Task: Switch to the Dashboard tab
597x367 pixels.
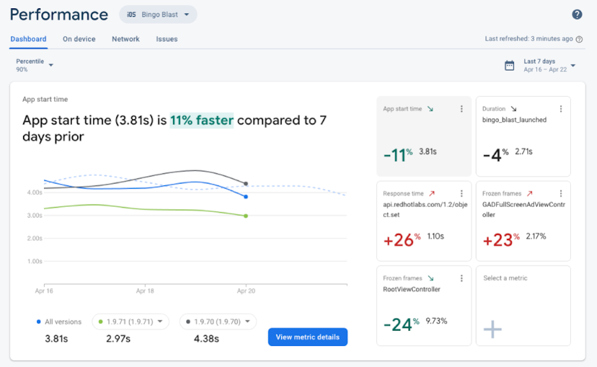Action: point(29,39)
